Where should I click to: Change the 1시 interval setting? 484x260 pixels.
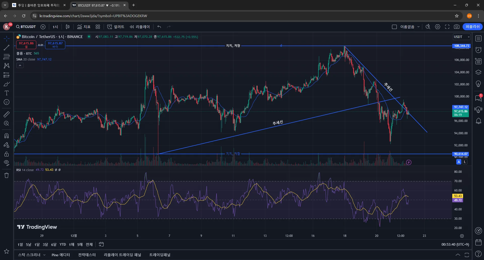[x=55, y=27]
